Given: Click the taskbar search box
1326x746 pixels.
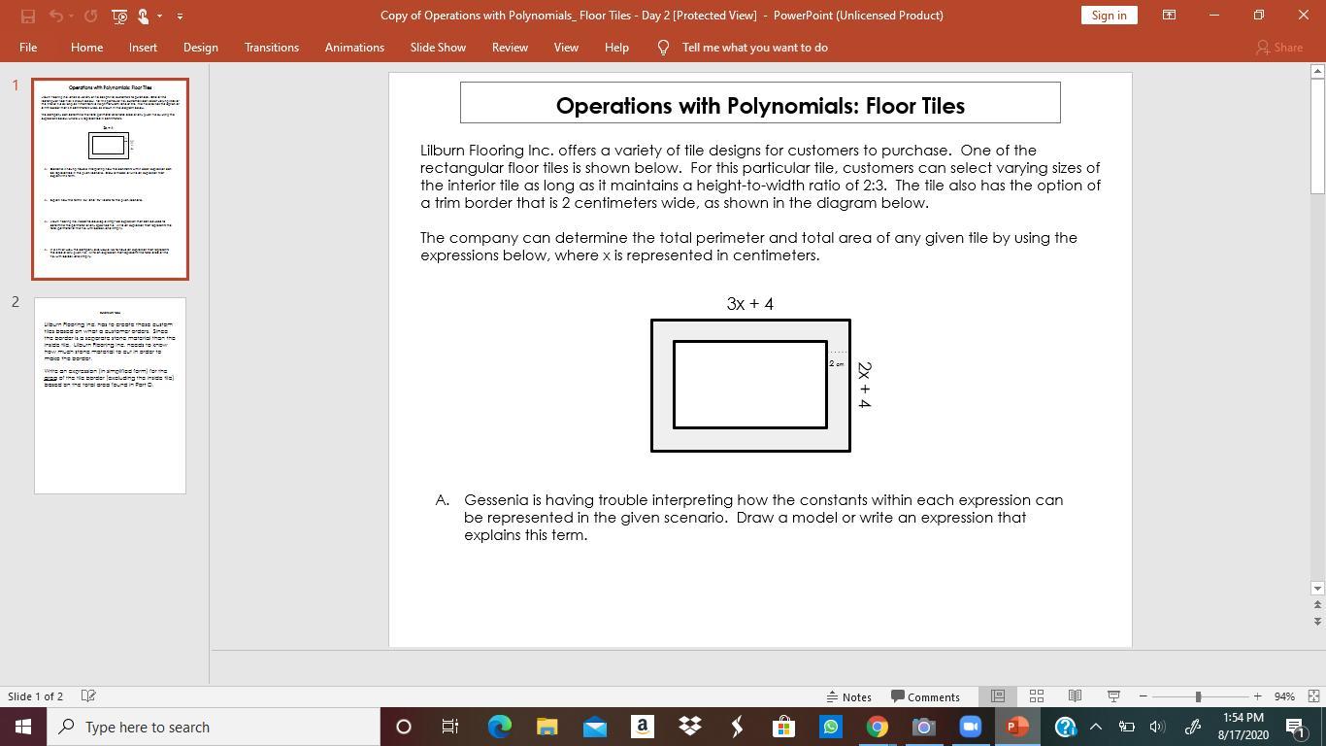Looking at the screenshot, I should pyautogui.click(x=213, y=727).
